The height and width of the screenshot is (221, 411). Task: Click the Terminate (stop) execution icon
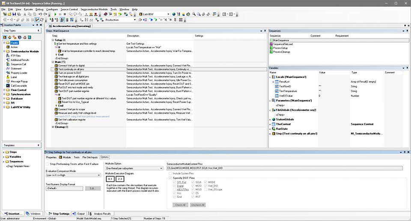point(65,14)
